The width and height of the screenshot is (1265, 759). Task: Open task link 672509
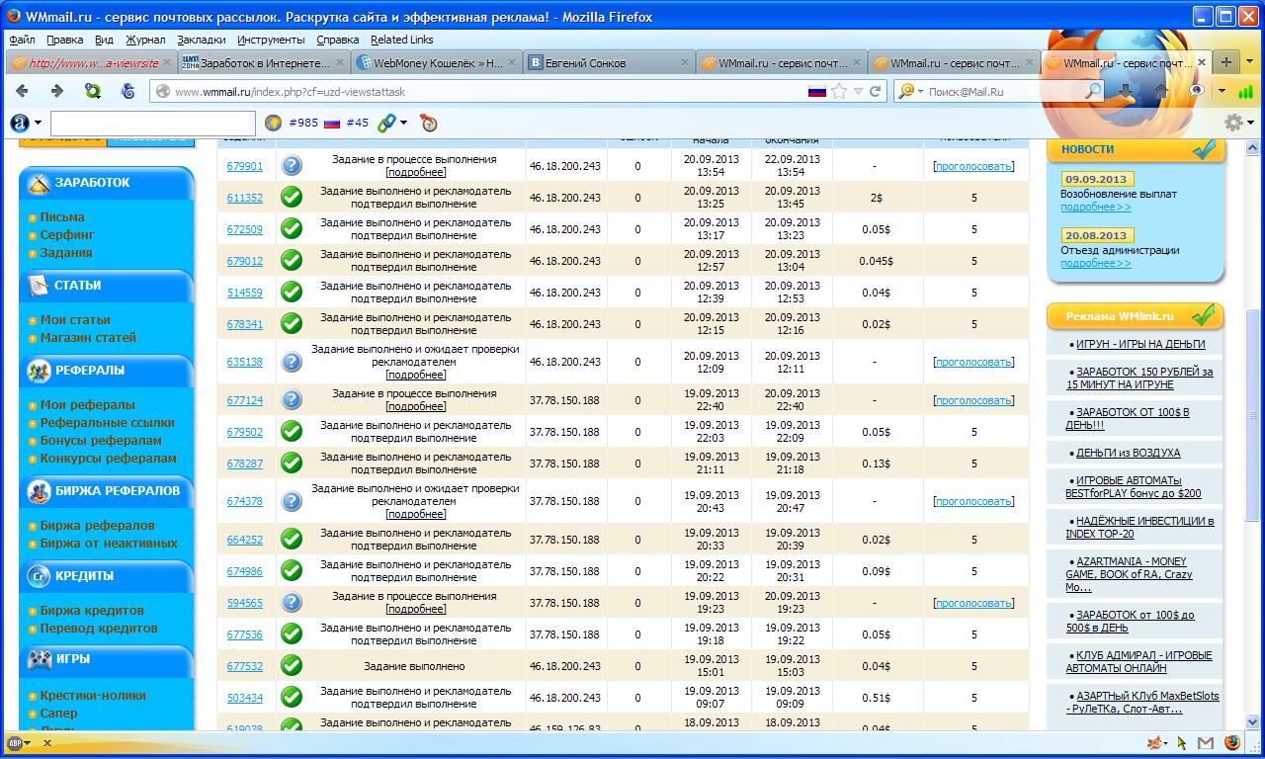pyautogui.click(x=244, y=229)
